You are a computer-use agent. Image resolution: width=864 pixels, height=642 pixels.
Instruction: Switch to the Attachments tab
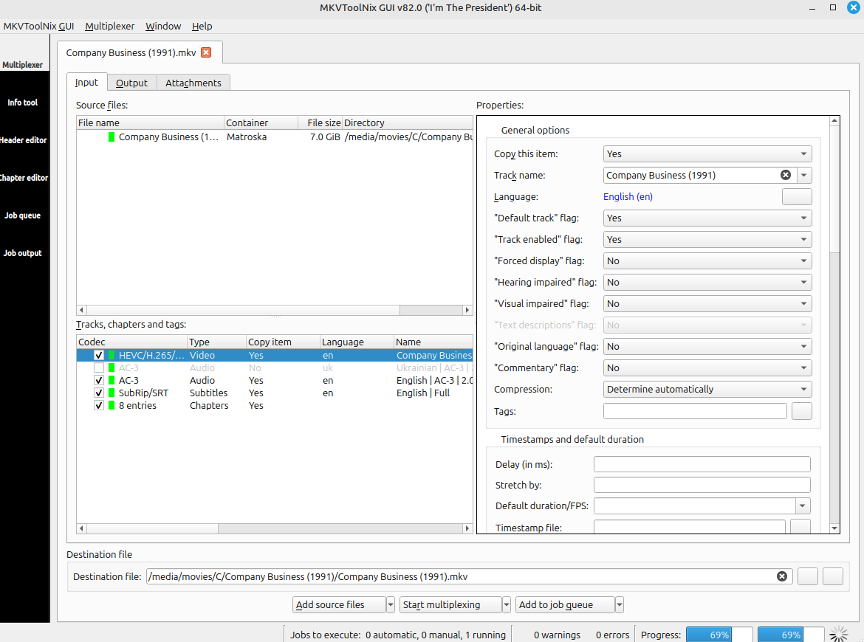coord(193,83)
